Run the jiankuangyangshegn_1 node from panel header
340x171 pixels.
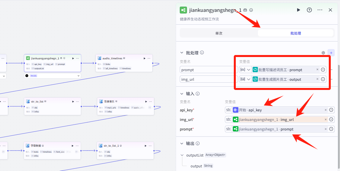[x=298, y=10]
